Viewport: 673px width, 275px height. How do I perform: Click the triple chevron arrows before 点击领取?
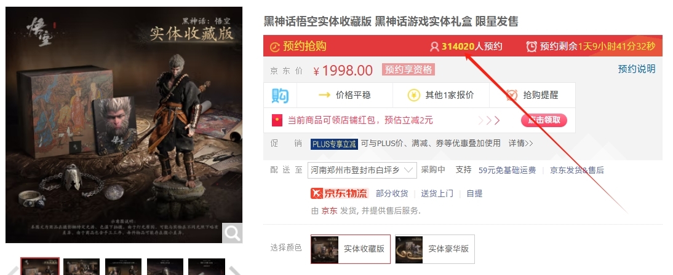click(489, 120)
